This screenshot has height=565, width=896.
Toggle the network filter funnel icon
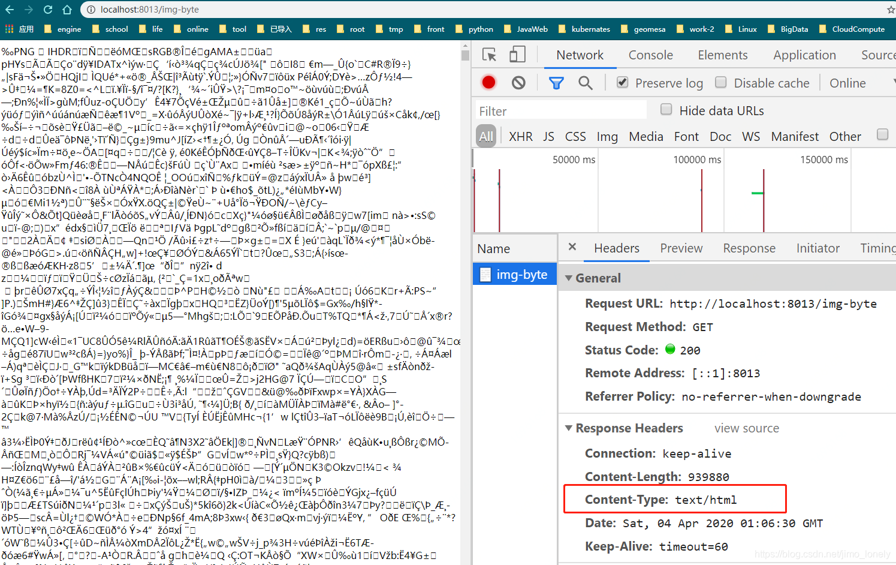click(x=556, y=82)
